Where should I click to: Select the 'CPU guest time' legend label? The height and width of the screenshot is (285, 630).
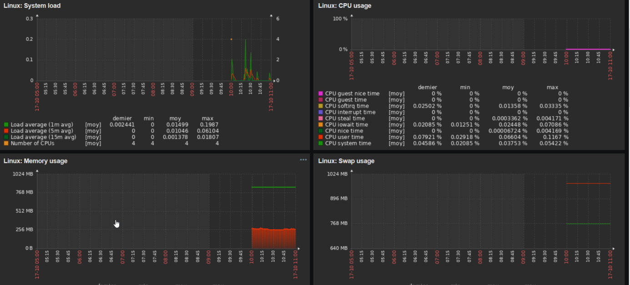tap(346, 100)
